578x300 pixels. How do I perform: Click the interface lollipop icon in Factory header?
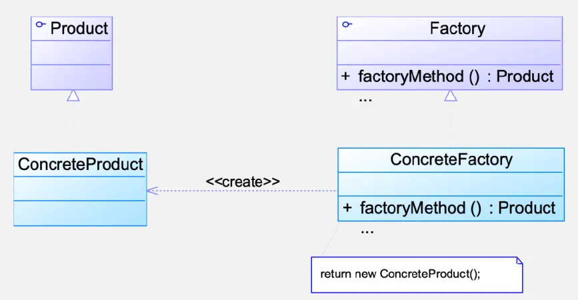click(x=347, y=25)
